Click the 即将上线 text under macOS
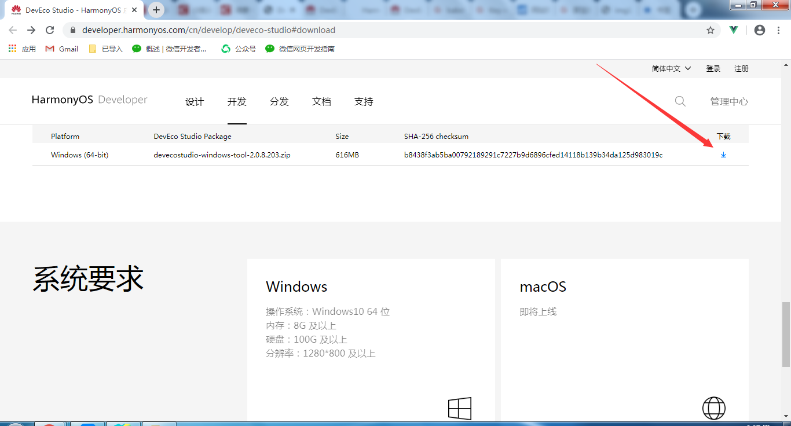 click(538, 311)
